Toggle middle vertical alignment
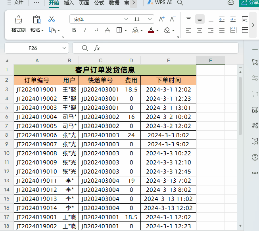259x231 pixels. tap(200, 19)
